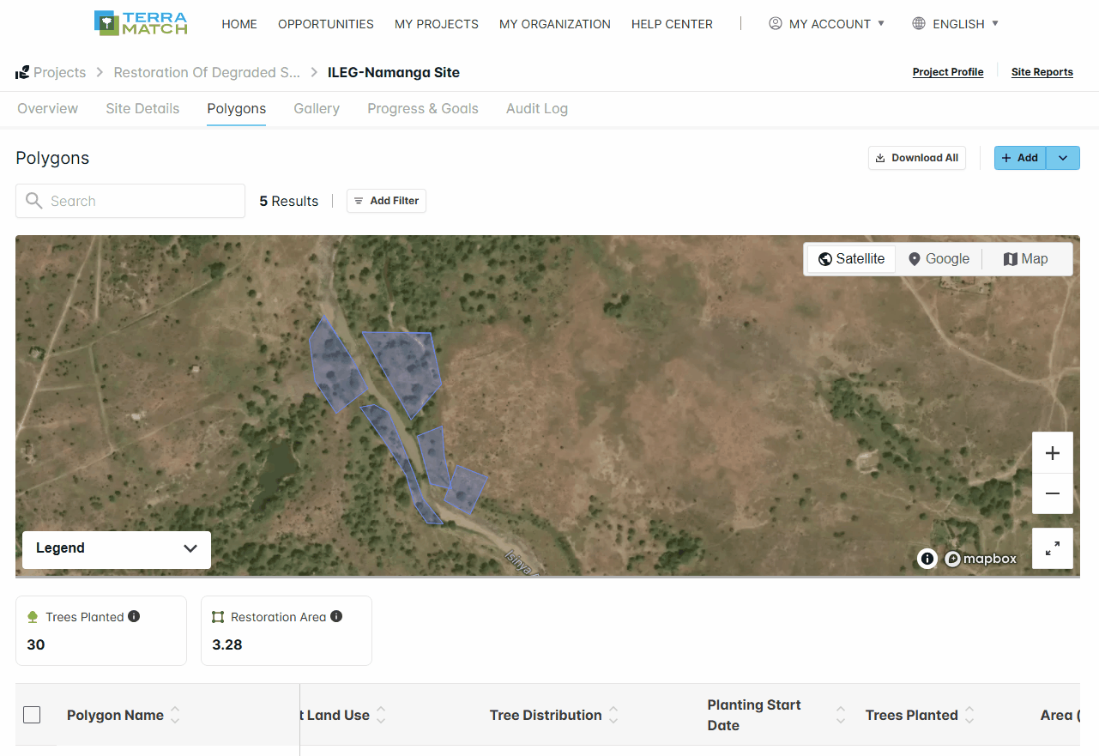
Task: Open My Organization menu
Action: tap(555, 24)
